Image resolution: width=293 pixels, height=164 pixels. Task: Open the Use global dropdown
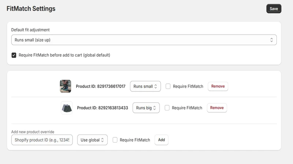click(92, 140)
